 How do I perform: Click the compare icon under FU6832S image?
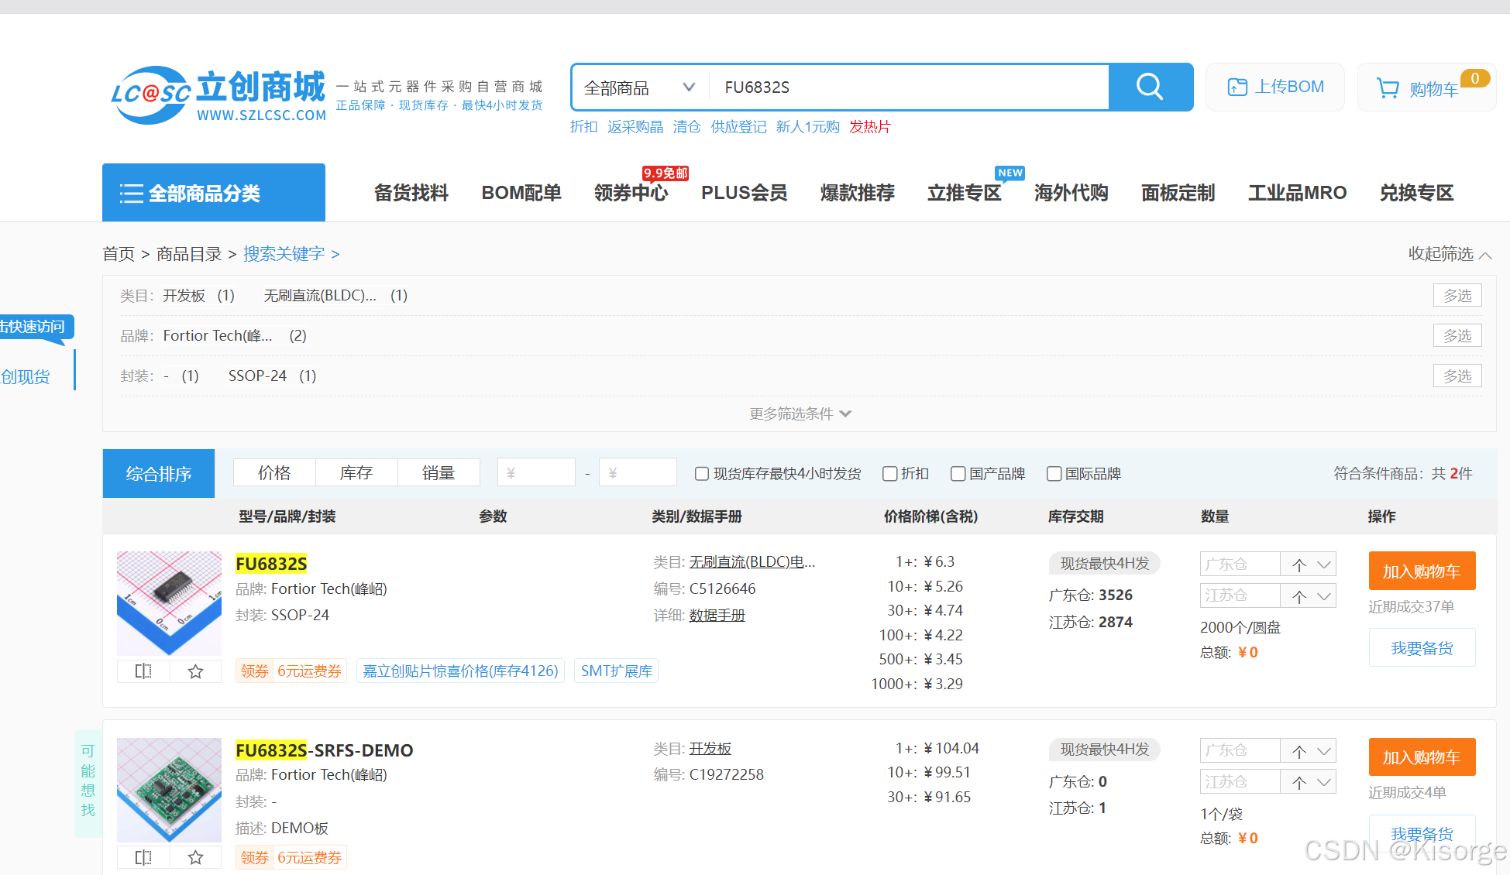click(x=143, y=671)
